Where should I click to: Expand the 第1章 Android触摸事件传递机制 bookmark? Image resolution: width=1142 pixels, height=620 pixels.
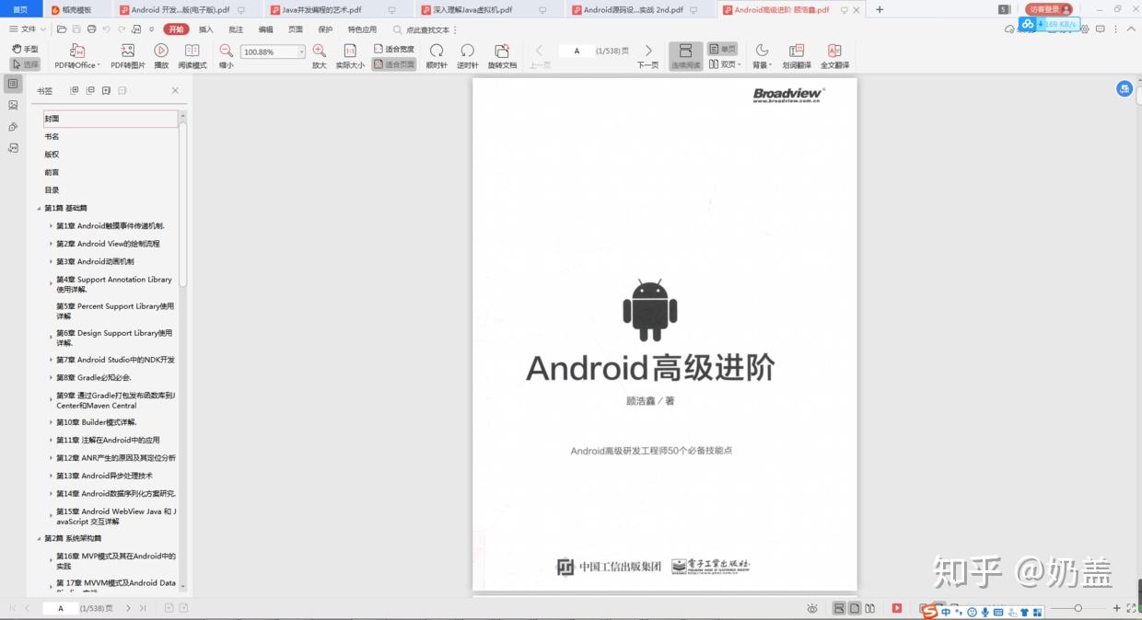pos(52,225)
